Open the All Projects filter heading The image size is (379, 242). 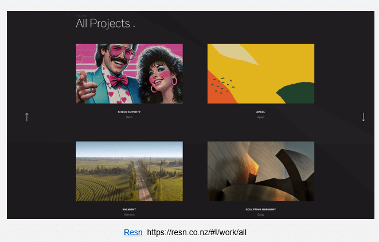pos(103,24)
